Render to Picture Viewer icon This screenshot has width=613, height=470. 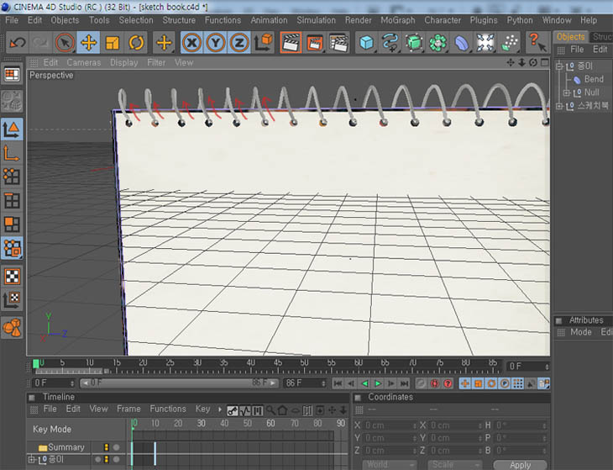(315, 42)
